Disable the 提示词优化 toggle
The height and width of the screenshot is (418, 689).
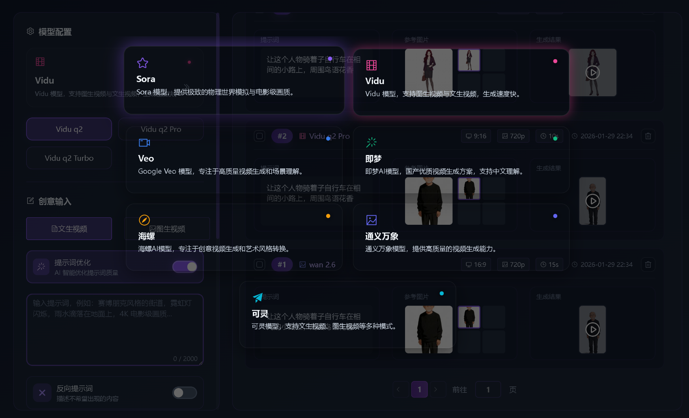185,267
